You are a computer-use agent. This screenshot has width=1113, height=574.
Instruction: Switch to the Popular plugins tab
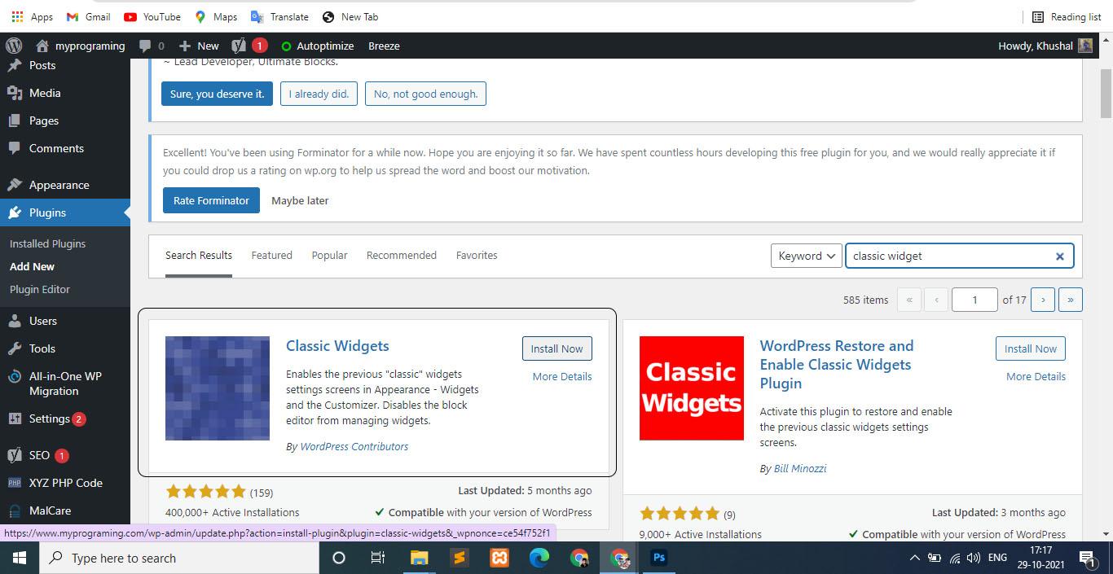coord(329,255)
